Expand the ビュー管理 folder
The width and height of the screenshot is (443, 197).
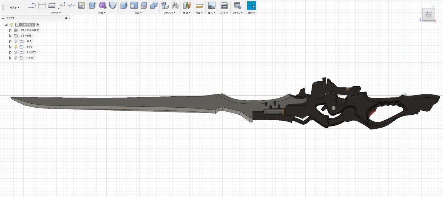(10, 36)
